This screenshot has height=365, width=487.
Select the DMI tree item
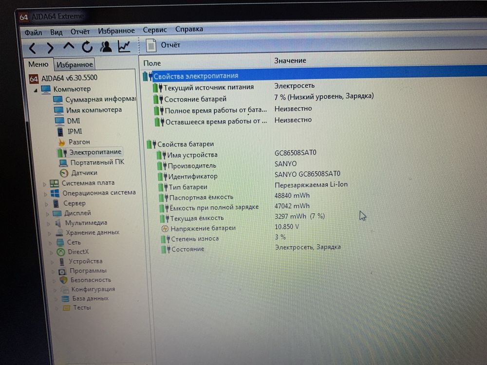click(x=74, y=121)
